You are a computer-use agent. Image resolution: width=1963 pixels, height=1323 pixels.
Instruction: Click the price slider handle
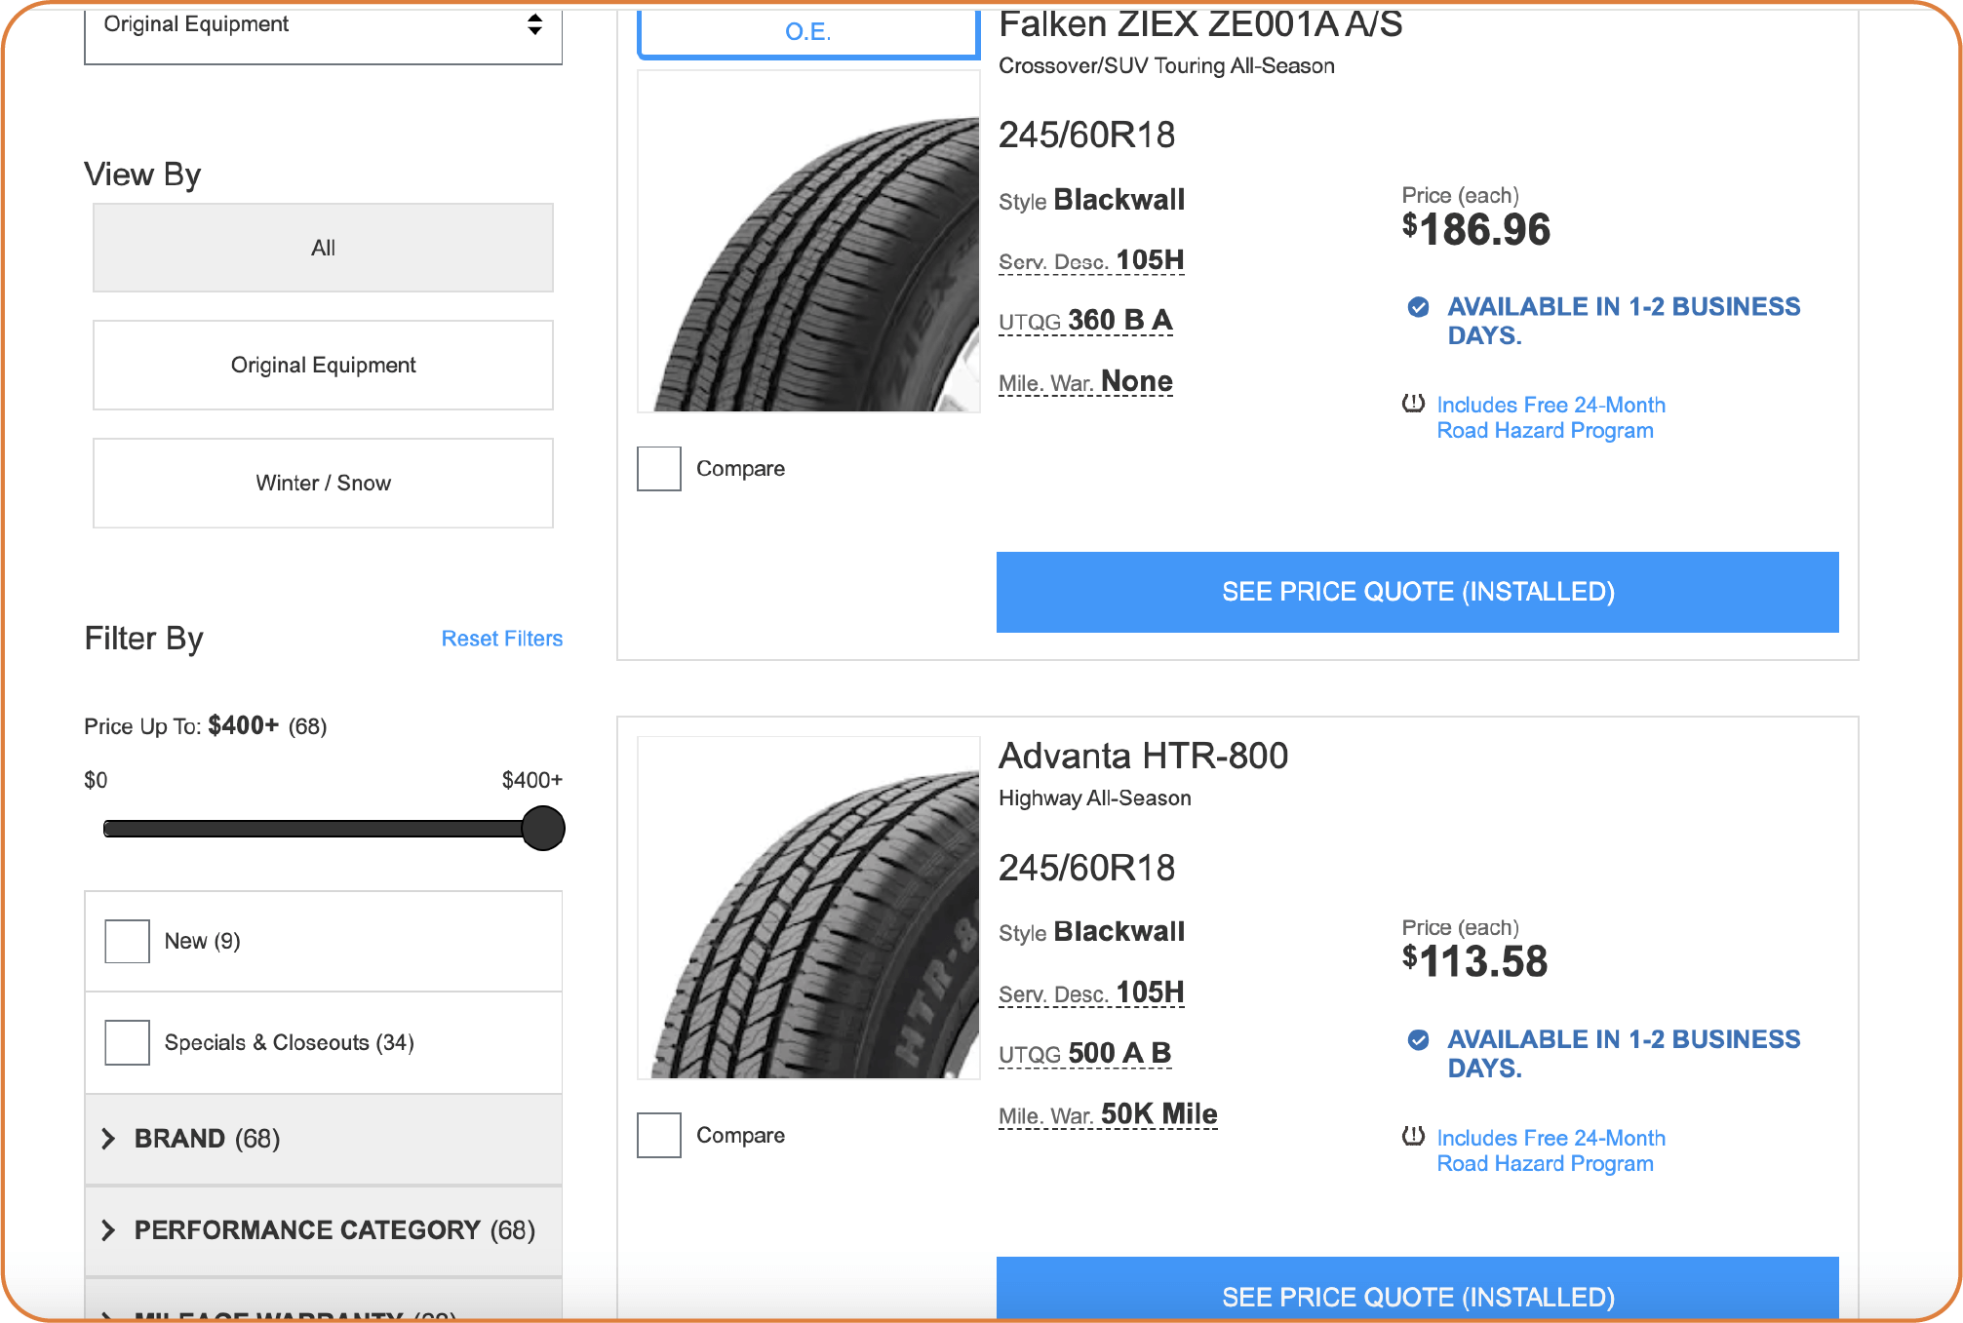543,829
